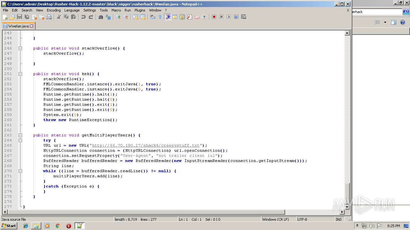
Task: Click Windows (CR LF) in status bar
Action: pos(279,219)
